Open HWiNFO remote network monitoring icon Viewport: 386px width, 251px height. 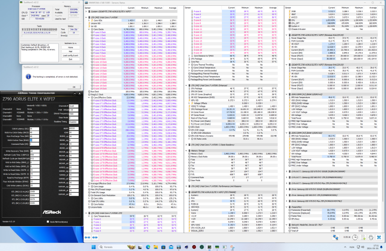[x=335, y=237]
